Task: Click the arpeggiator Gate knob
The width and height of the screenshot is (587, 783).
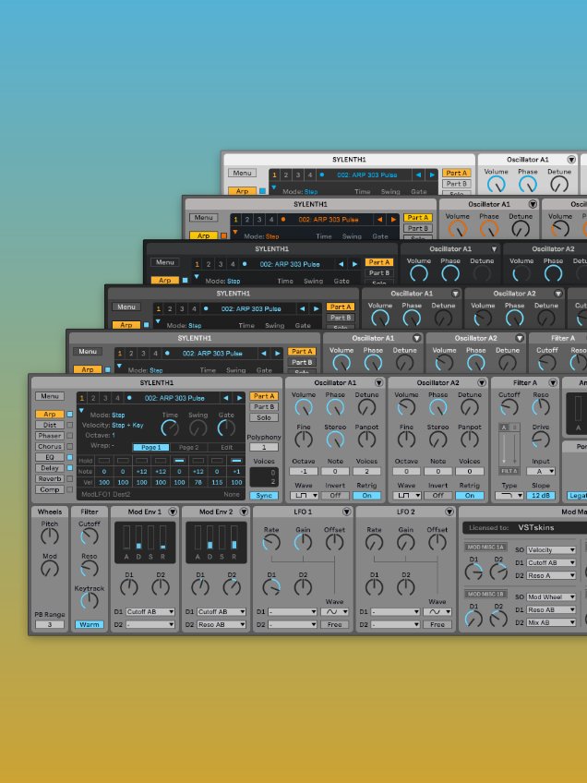Action: 226,428
